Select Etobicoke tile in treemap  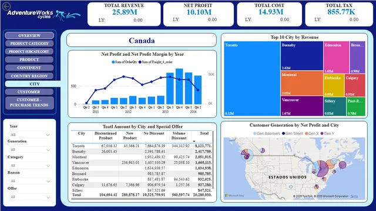pyautogui.click(x=334, y=86)
